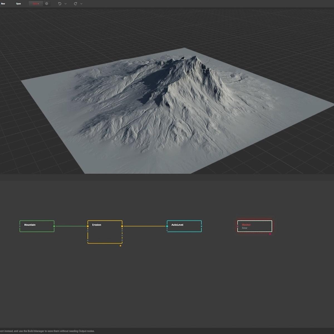
Task: Select the Mesher node showing an error
Action: point(255,226)
